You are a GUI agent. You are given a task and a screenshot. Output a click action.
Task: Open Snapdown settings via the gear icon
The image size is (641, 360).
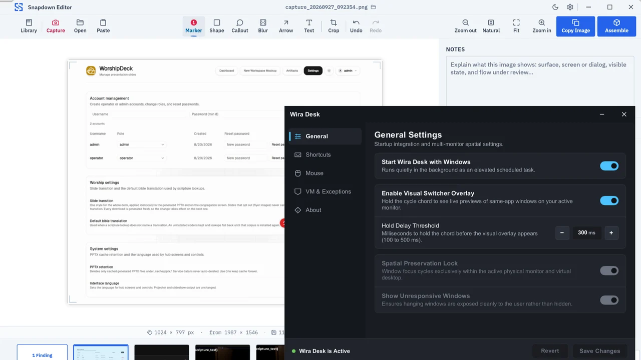coord(570,7)
